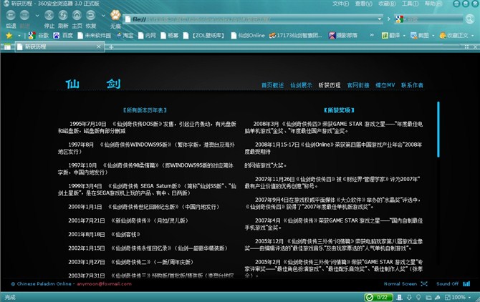Go back with the 后退 button

[11, 16]
